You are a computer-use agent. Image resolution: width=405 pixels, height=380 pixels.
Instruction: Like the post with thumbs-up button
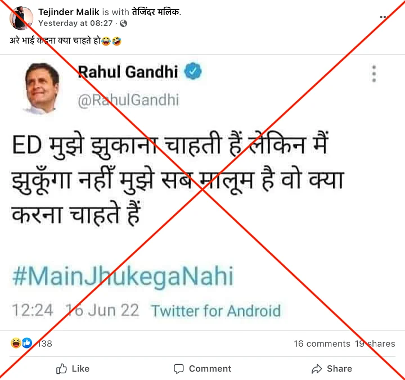pos(73,369)
